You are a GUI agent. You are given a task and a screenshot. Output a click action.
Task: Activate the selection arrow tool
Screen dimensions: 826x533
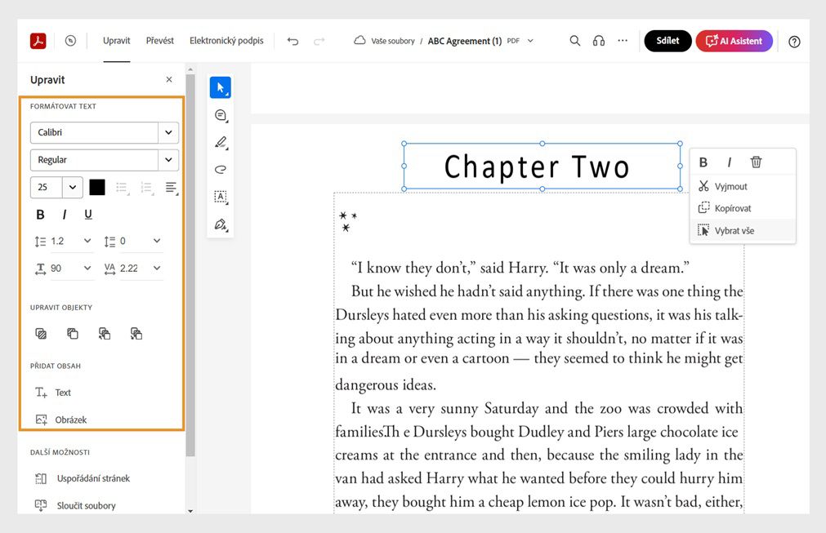(220, 87)
